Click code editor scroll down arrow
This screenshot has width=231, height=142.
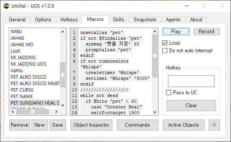tap(155, 112)
